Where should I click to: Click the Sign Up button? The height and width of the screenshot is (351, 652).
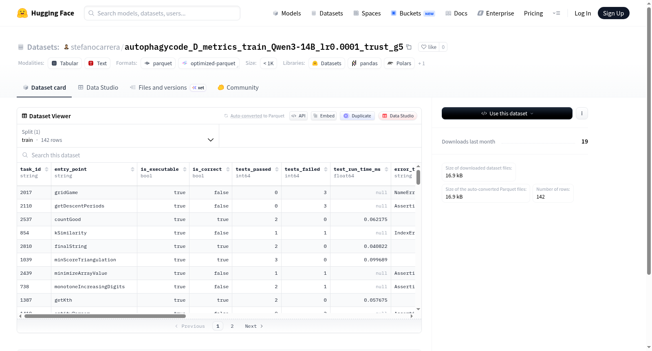[613, 13]
